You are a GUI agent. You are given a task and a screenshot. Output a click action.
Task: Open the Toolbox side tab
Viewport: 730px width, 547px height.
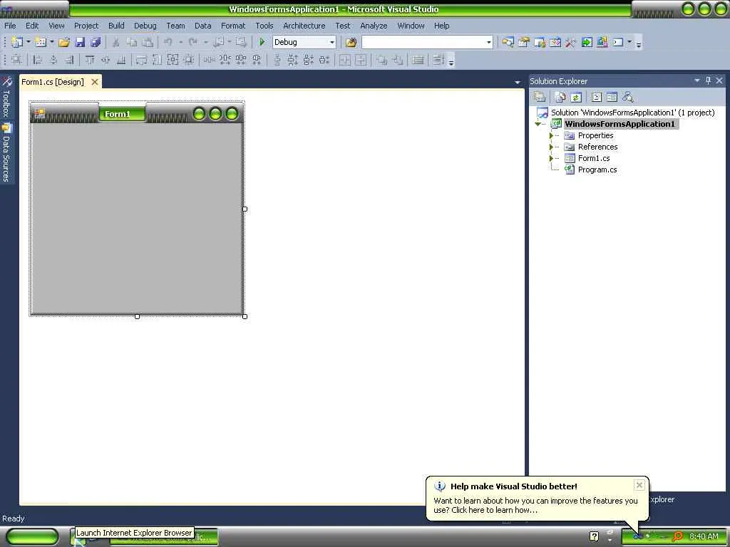6,97
